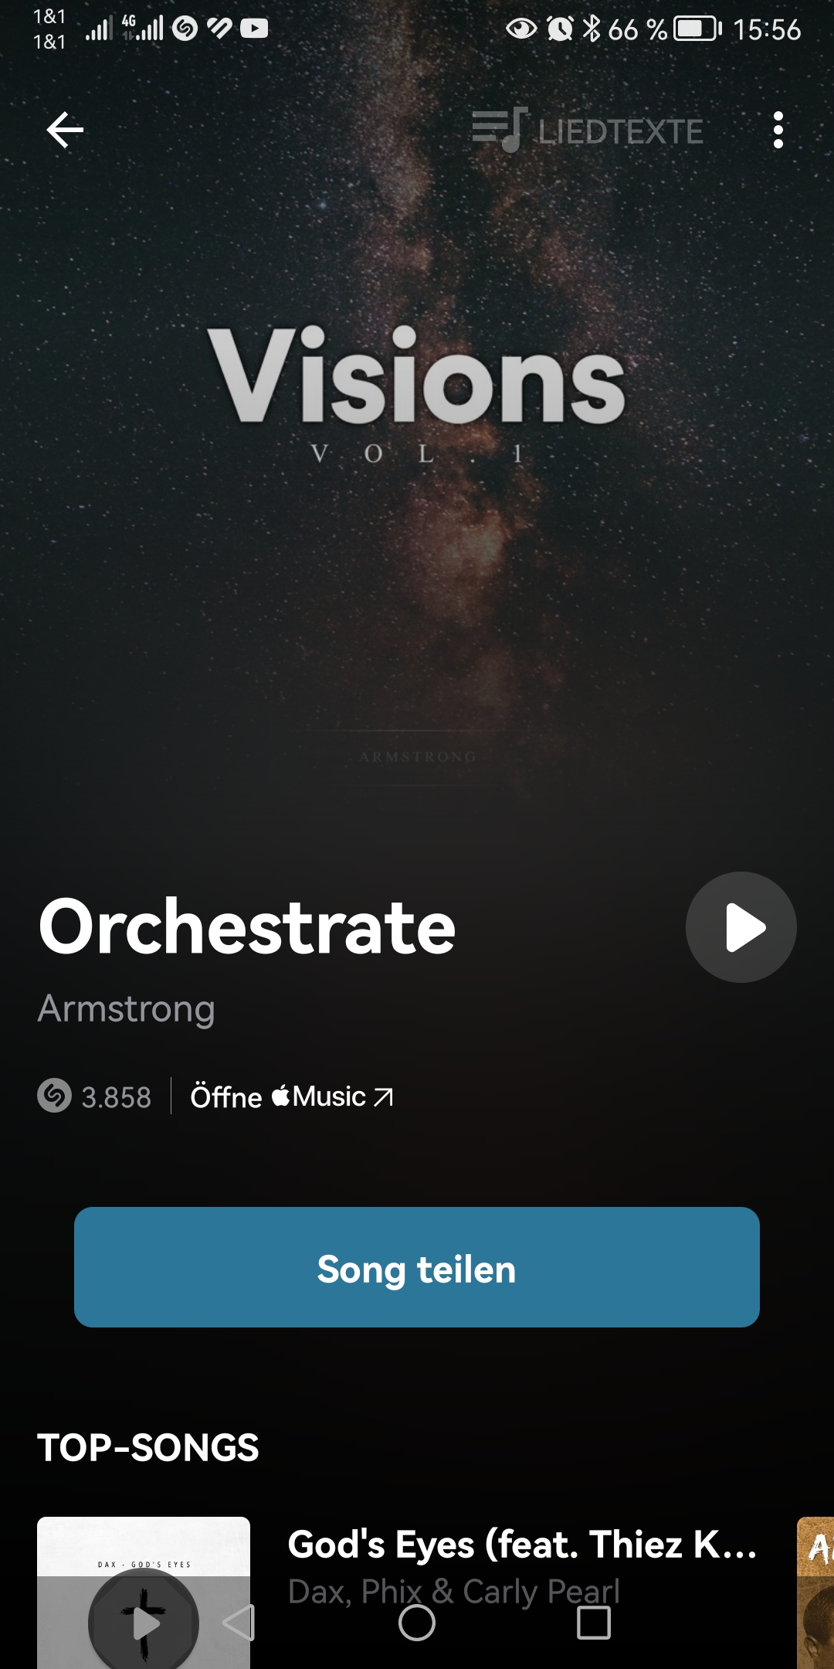Tap the TOP-SONGS section header
834x1669 pixels.
(x=148, y=1447)
